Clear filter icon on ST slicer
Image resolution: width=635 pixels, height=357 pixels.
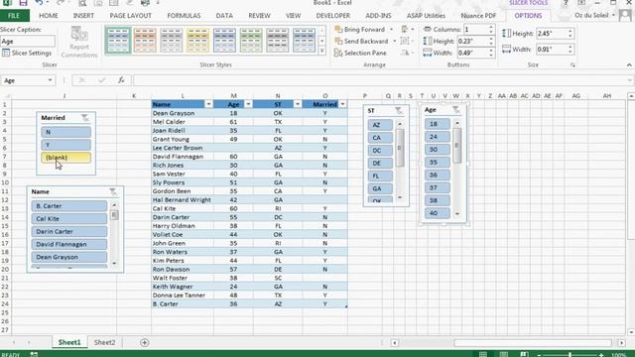pos(399,110)
